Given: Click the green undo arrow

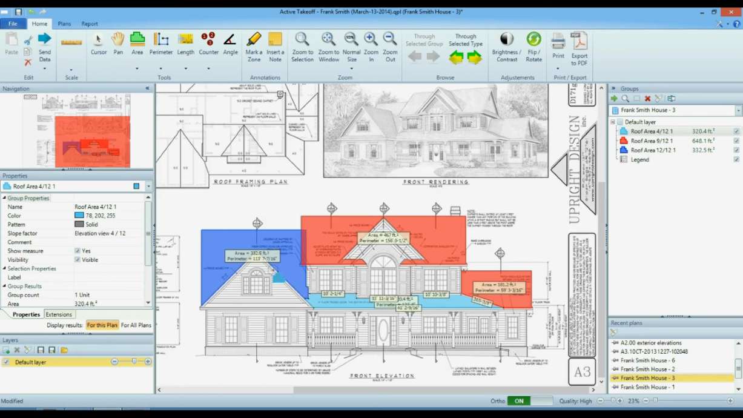Looking at the screenshot, I should coord(31,12).
